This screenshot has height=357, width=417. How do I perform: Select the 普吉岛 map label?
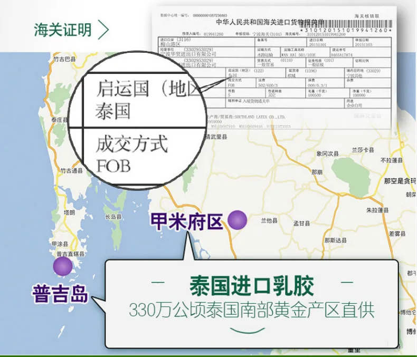pyautogui.click(x=60, y=294)
